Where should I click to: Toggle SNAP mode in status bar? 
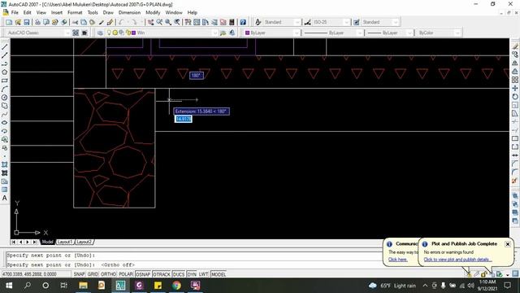79,274
